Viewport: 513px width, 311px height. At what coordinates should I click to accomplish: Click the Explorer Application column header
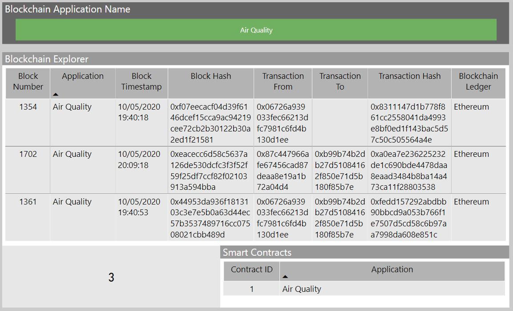[x=82, y=83]
